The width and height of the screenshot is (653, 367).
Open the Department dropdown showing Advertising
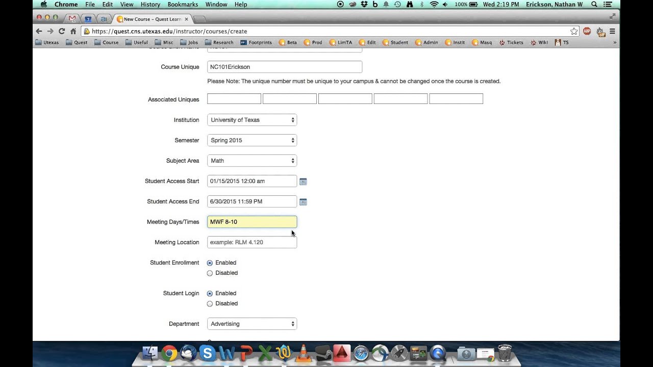pyautogui.click(x=252, y=324)
